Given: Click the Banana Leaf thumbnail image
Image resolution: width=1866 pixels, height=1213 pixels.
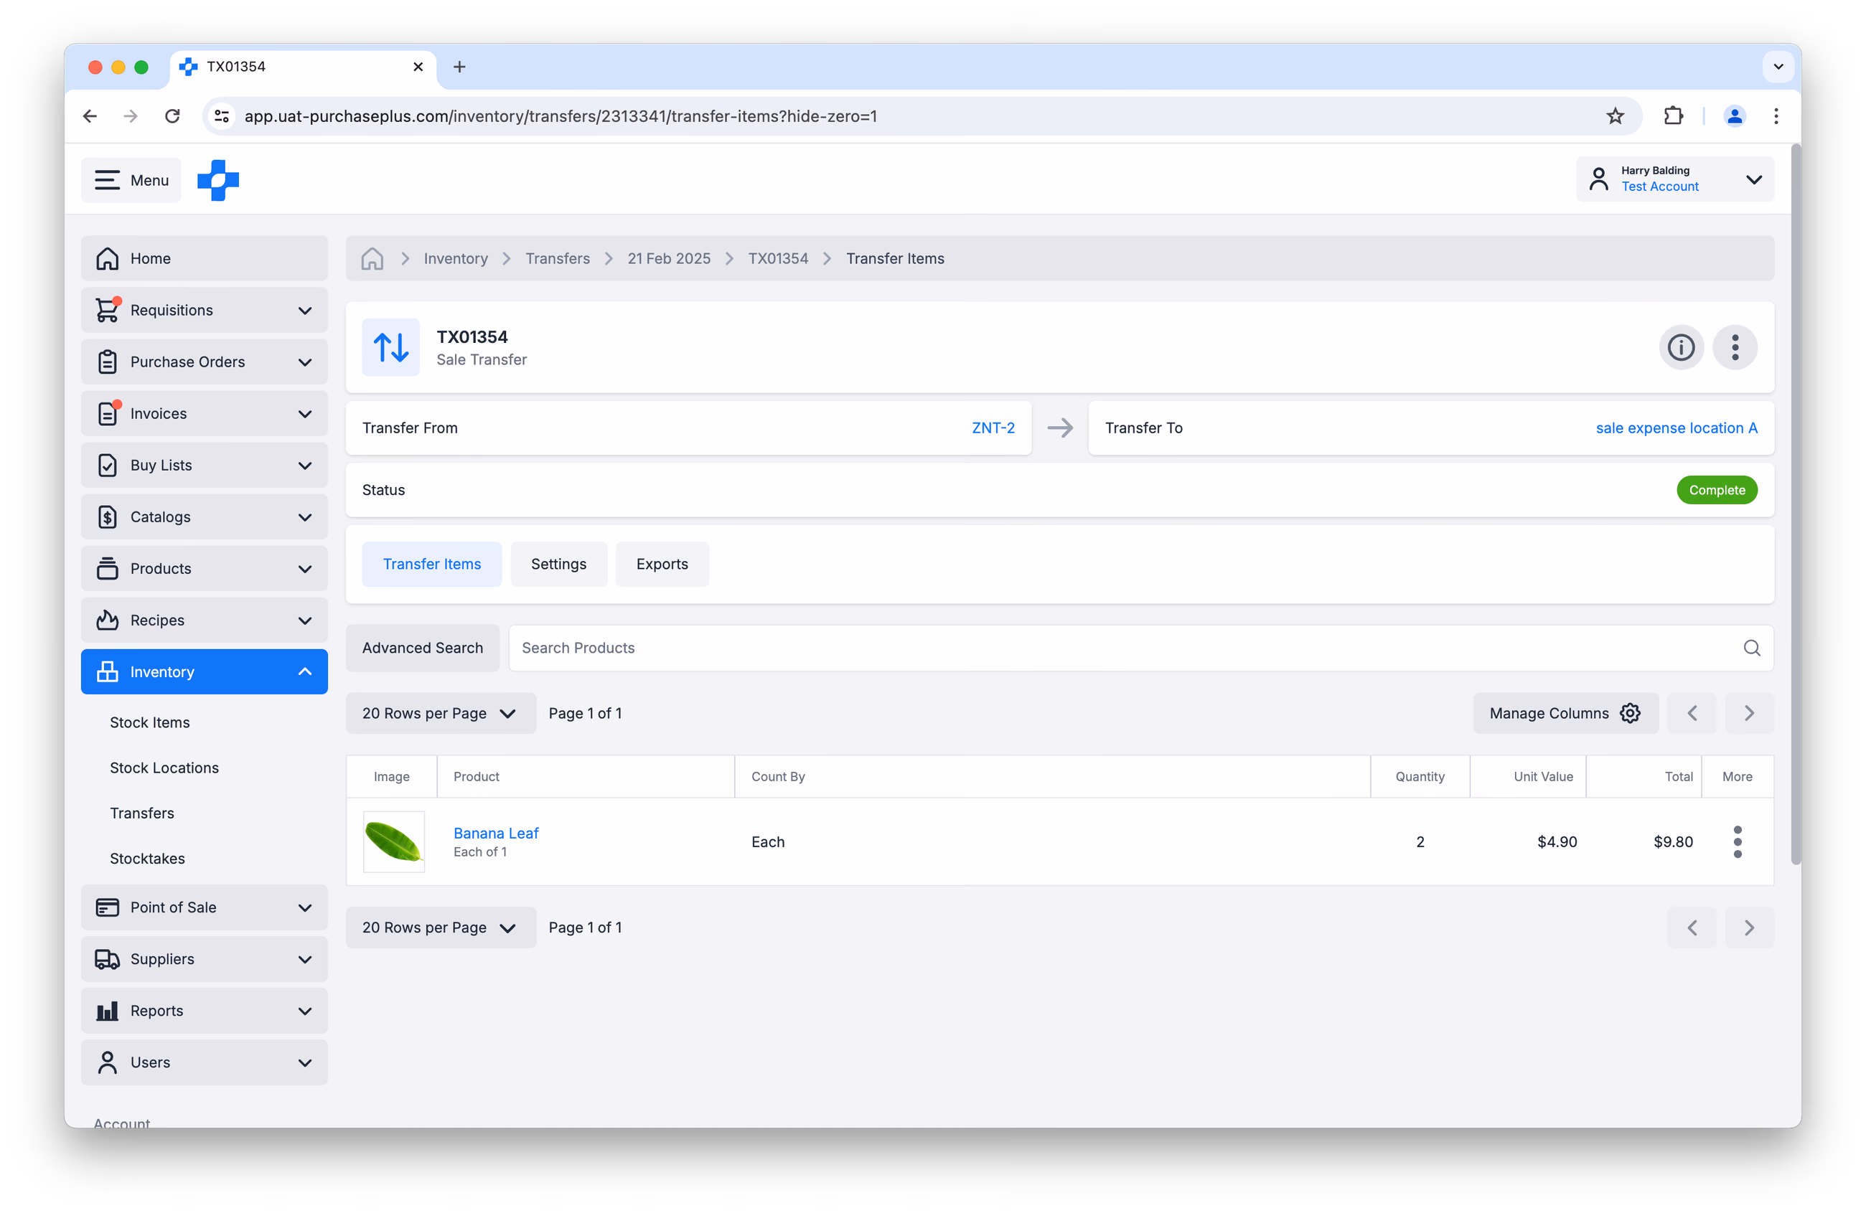Looking at the screenshot, I should 393,841.
